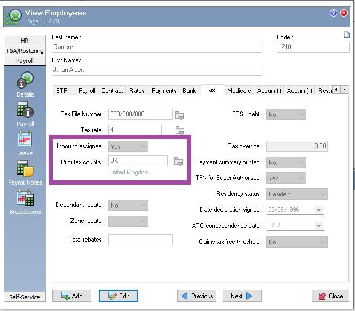Click the help icon in title bar
Image resolution: width=355 pixels, height=311 pixels.
click(334, 13)
